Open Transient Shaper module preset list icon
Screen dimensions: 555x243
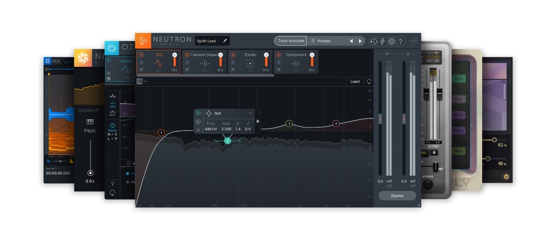[x=187, y=62]
